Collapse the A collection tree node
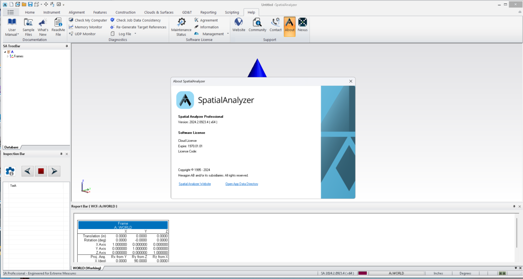 [x=5, y=52]
